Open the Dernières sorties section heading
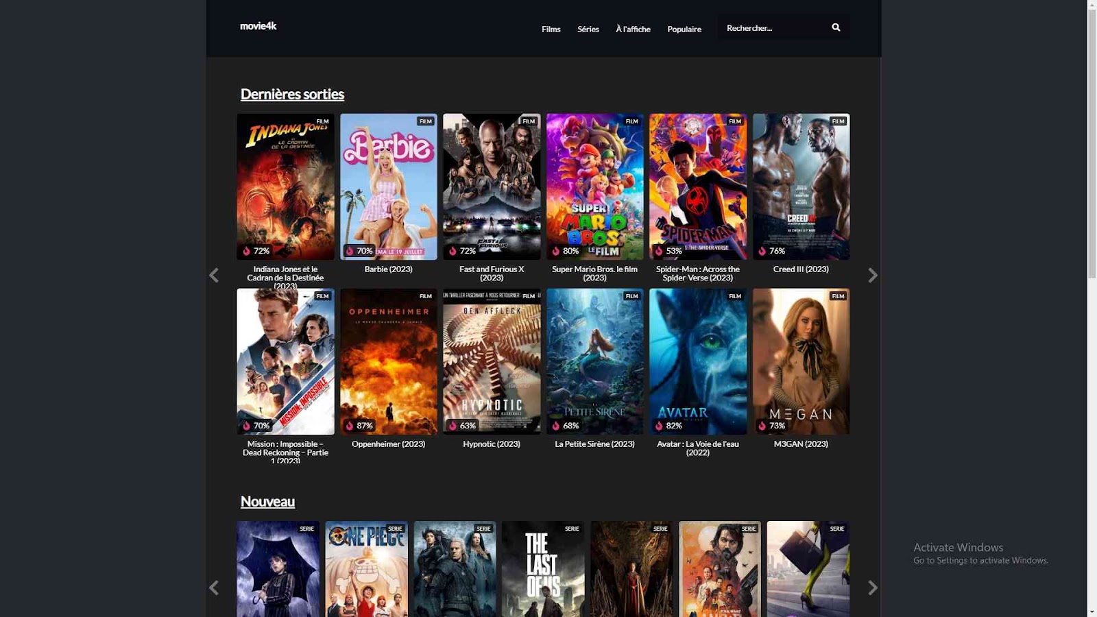Image resolution: width=1097 pixels, height=617 pixels. point(292,94)
